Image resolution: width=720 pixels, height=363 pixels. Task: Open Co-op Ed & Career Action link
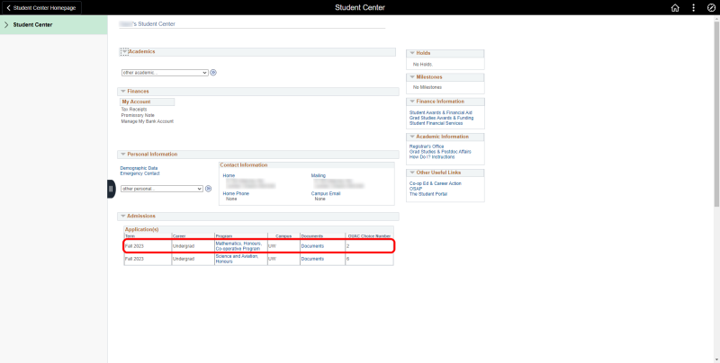[x=436, y=183]
